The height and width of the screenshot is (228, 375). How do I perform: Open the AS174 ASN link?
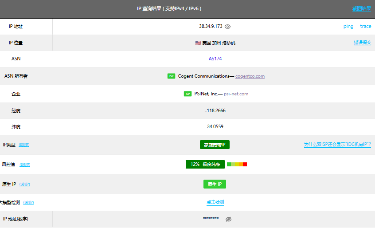215,59
